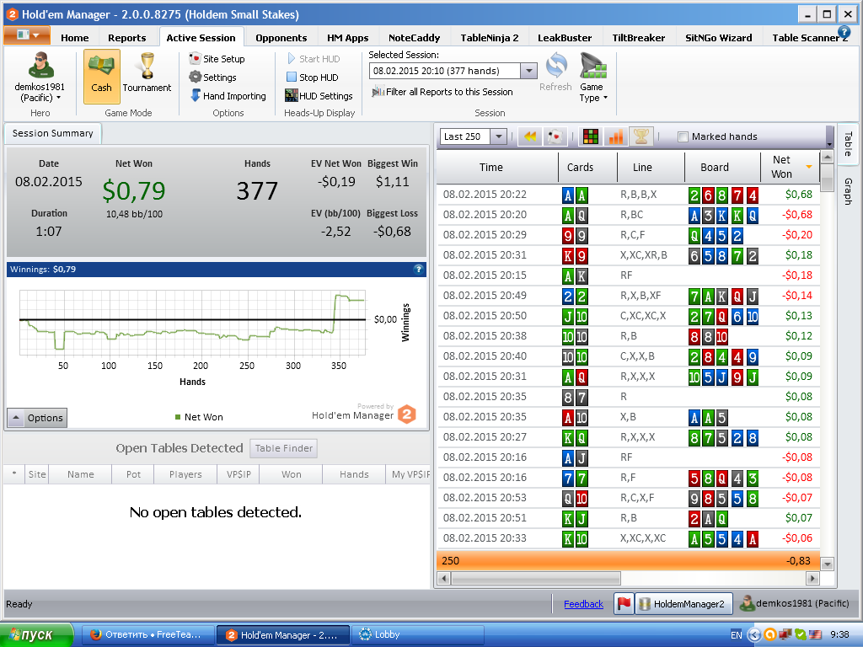The width and height of the screenshot is (863, 647).
Task: Open the blue help icon in the ribbon corner
Action: pyautogui.click(x=844, y=33)
